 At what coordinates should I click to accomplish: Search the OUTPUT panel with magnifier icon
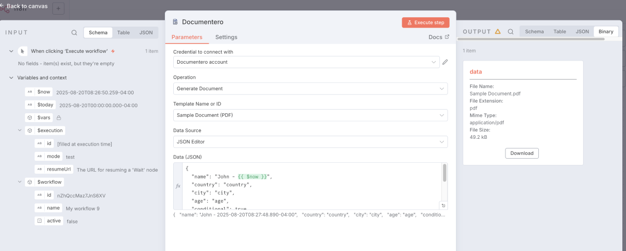[511, 32]
